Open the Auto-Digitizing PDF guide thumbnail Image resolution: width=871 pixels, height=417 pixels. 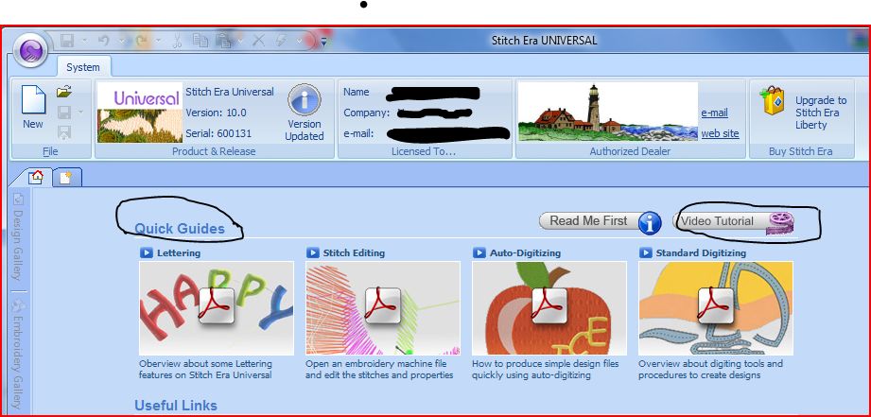tap(549, 308)
